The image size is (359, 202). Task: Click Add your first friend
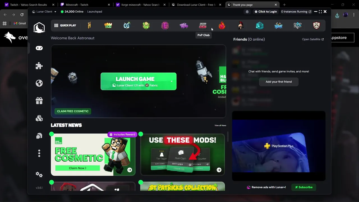pyautogui.click(x=279, y=82)
